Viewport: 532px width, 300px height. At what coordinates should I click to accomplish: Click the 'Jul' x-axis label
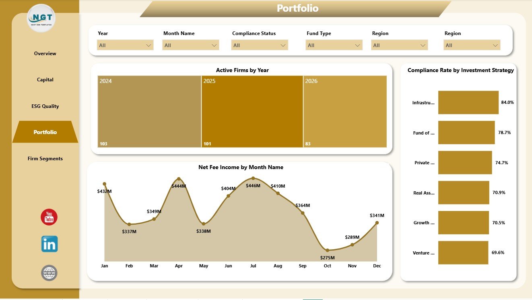coord(253,266)
